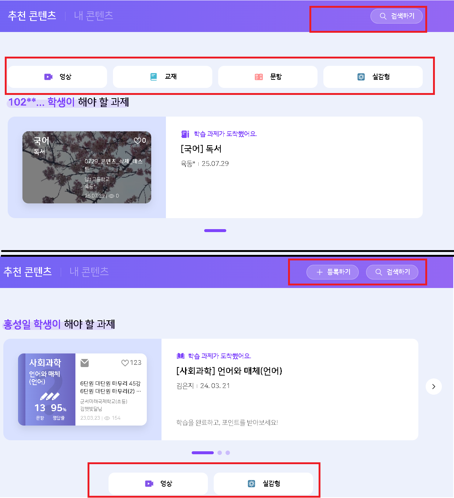Jump to the second carousel page dot
Image resolution: width=454 pixels, height=498 pixels.
220,453
